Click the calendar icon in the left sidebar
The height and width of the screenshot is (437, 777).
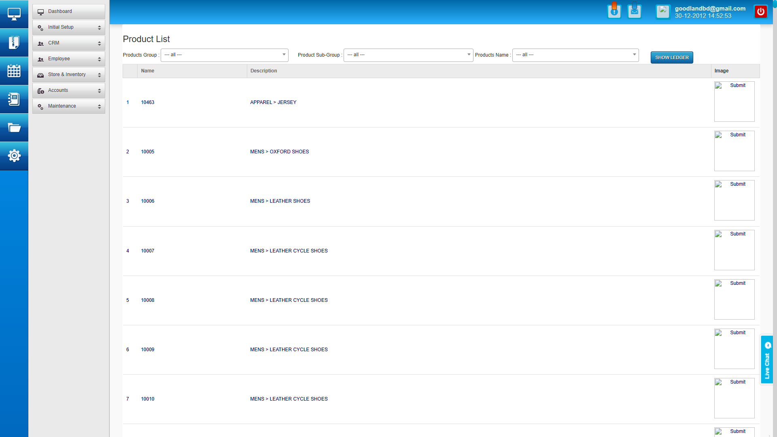point(14,71)
